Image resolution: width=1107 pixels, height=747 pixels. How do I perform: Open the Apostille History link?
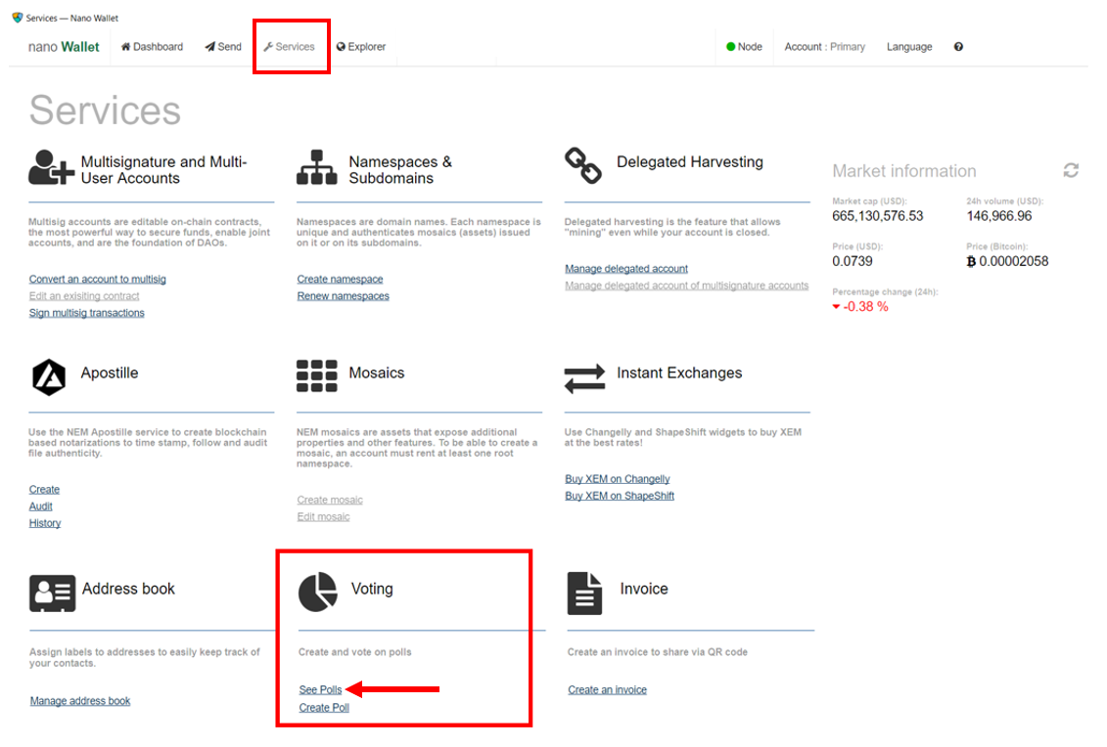click(45, 523)
